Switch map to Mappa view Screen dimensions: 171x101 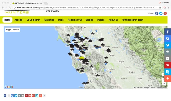point(9,29)
